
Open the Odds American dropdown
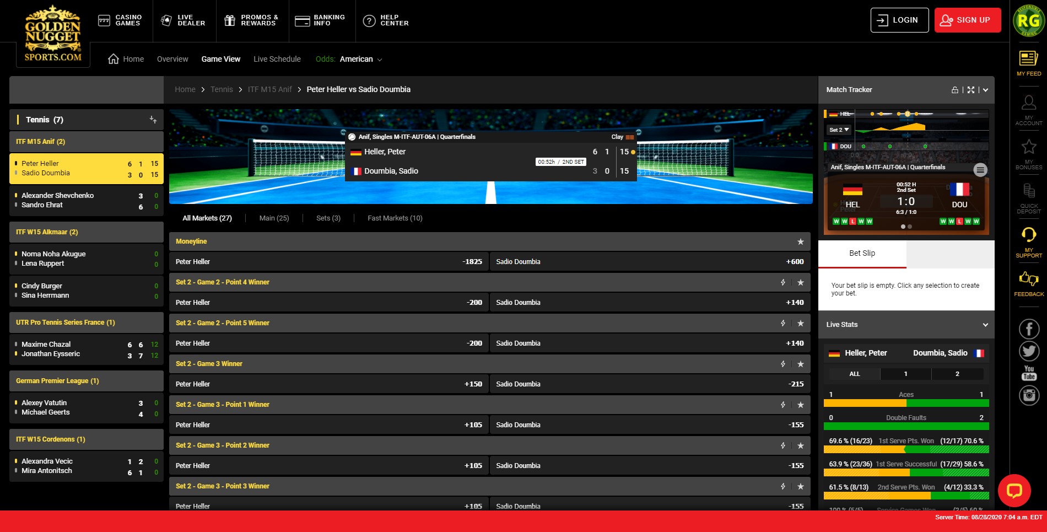click(349, 59)
